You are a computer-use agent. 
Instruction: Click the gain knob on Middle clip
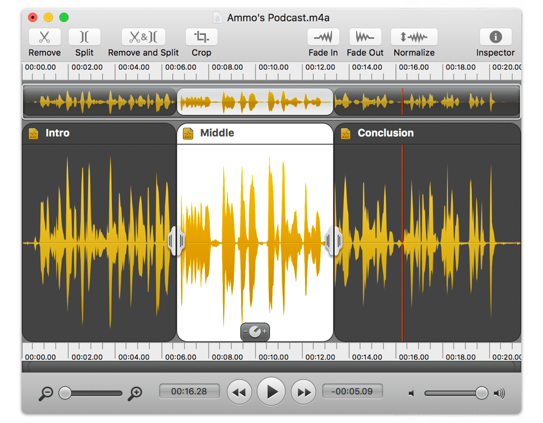pos(255,332)
